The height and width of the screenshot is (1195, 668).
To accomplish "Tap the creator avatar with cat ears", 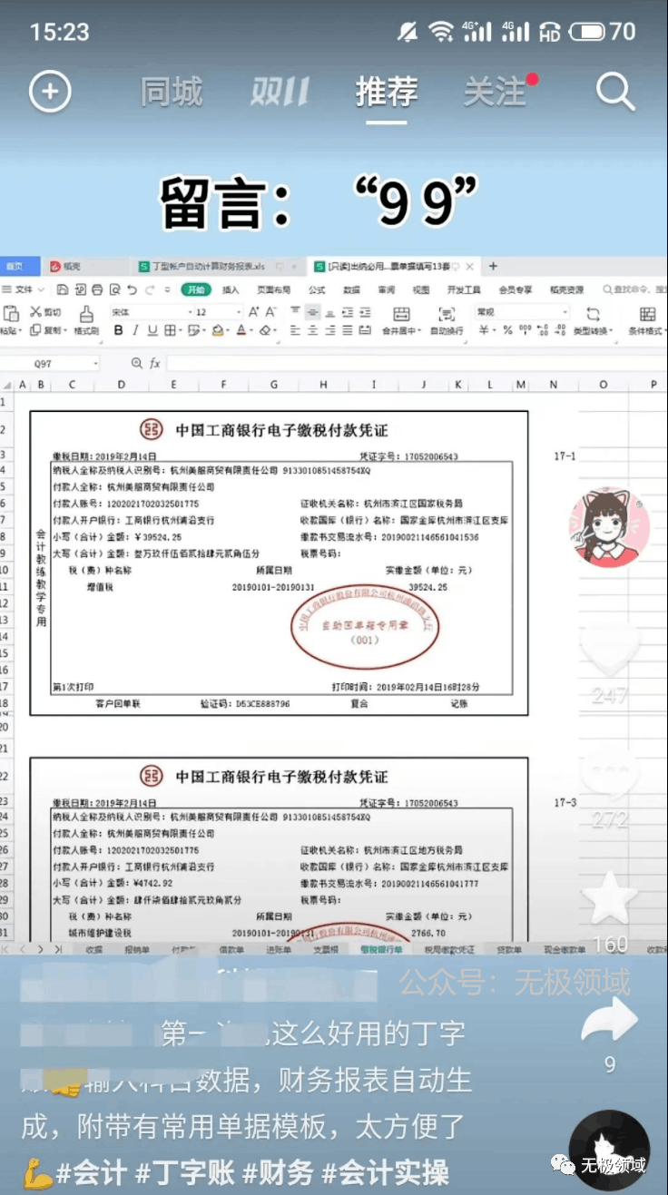I will point(608,528).
